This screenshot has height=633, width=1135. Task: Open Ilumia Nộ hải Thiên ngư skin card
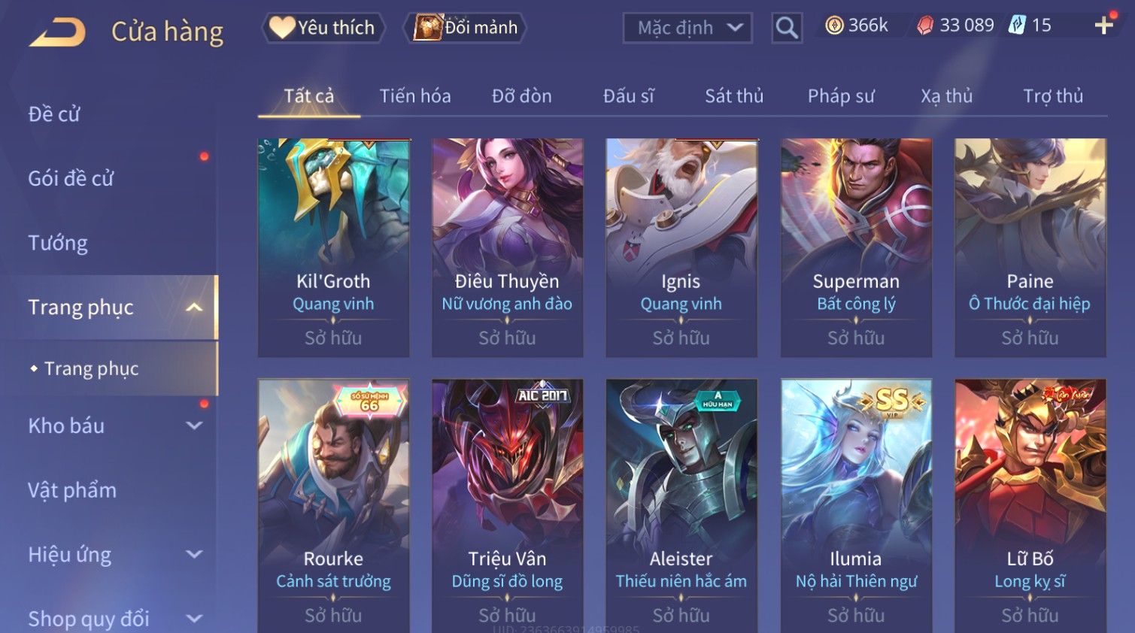pyautogui.click(x=856, y=505)
